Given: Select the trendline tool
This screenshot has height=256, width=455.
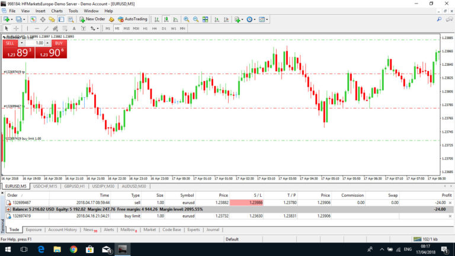Looking at the screenshot, I should (46, 28).
